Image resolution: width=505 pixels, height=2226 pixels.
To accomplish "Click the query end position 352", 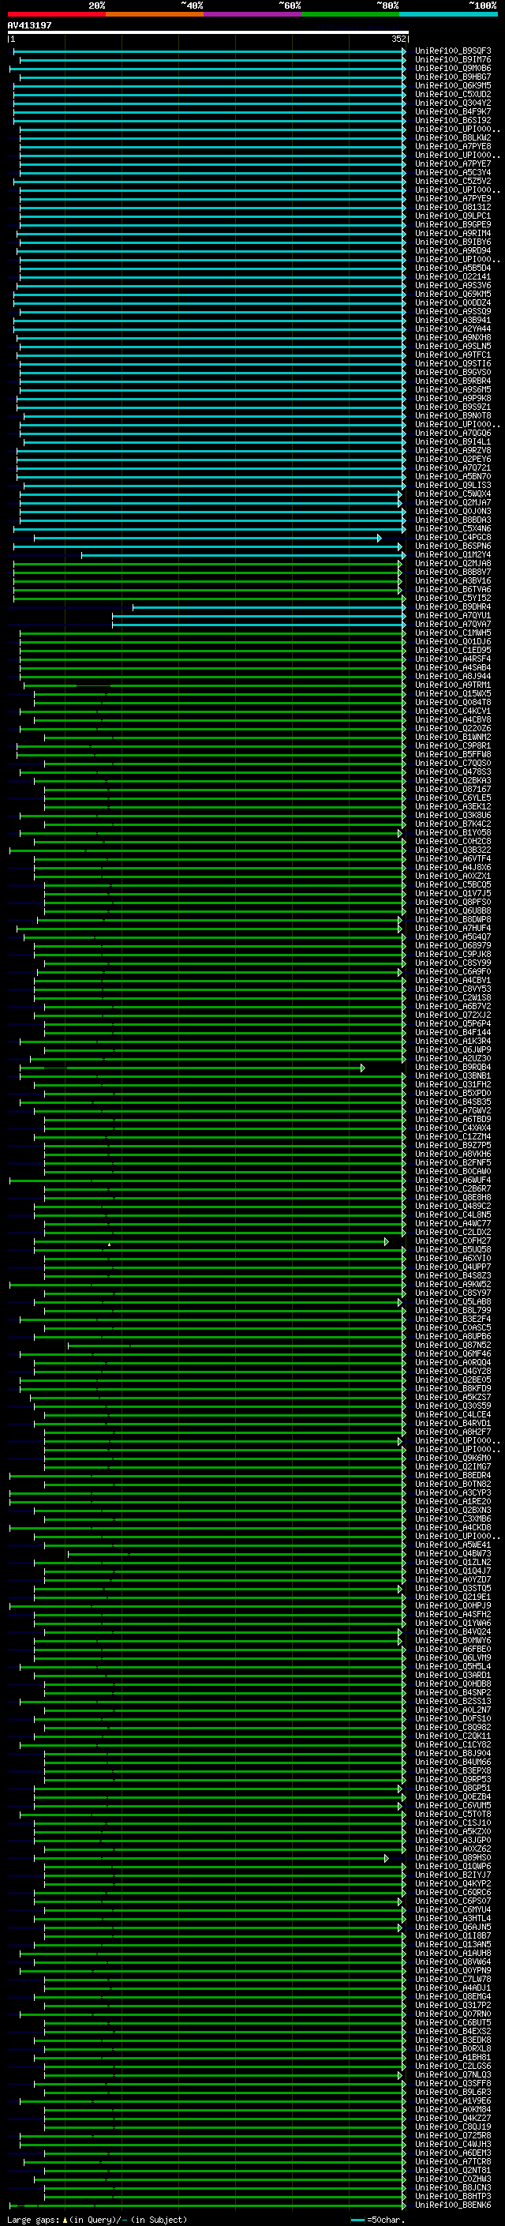I will [398, 39].
